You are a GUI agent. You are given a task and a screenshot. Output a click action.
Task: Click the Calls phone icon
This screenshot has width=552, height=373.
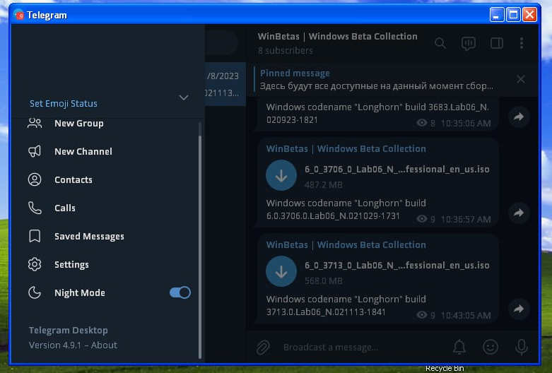coord(35,208)
